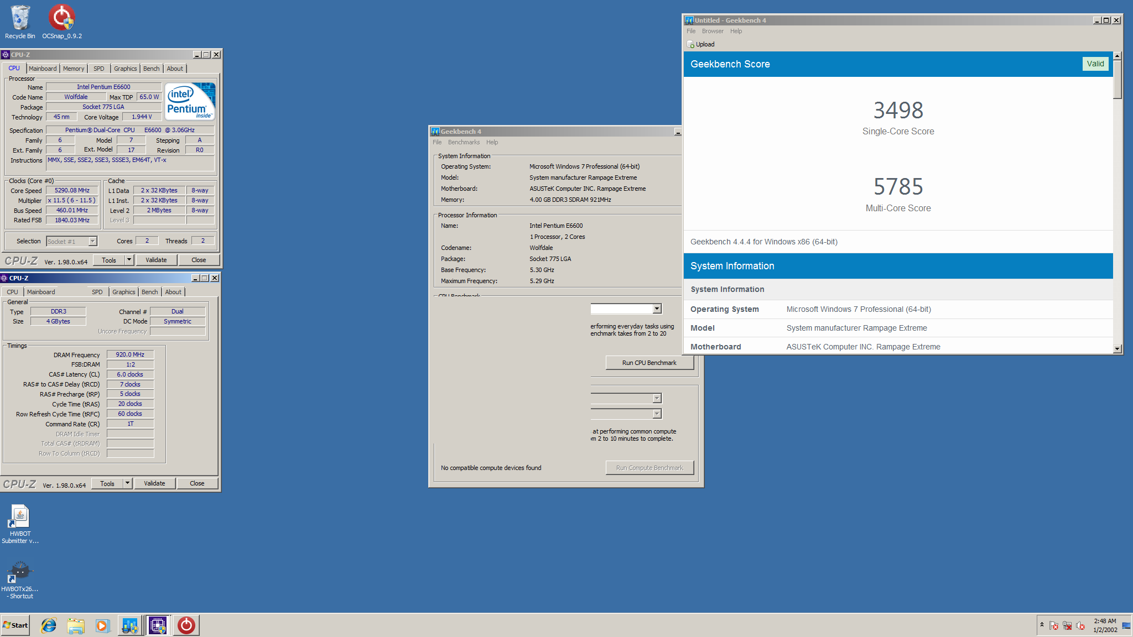Expand Socket #1 selection dropdown
The height and width of the screenshot is (637, 1133).
pyautogui.click(x=93, y=241)
